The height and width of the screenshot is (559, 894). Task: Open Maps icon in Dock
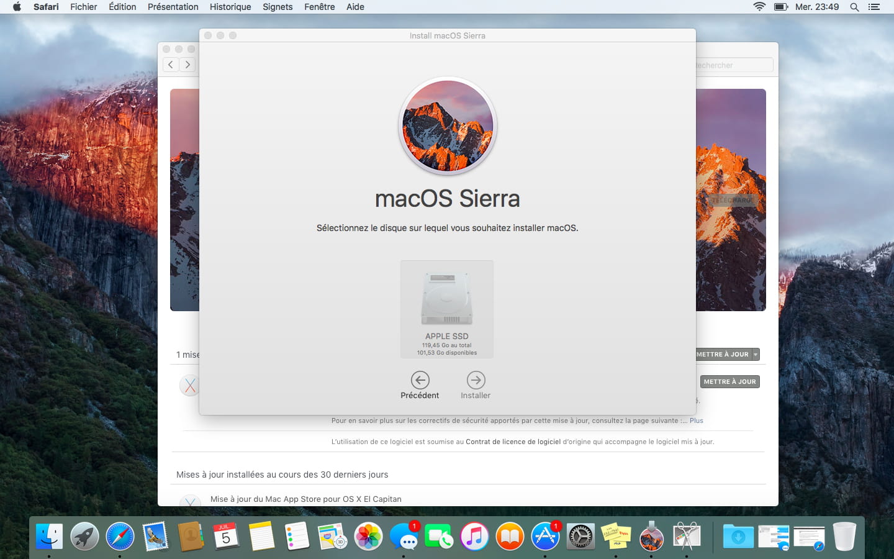(x=332, y=536)
